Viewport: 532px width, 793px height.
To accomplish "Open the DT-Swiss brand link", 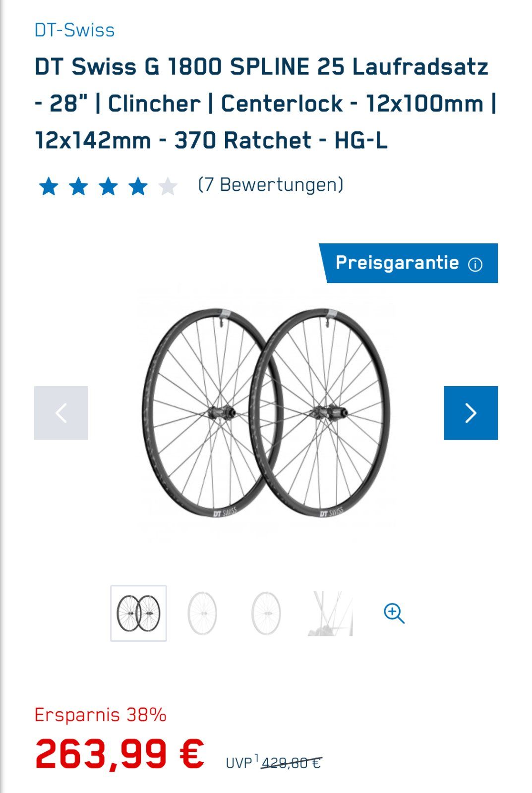I will click(74, 30).
